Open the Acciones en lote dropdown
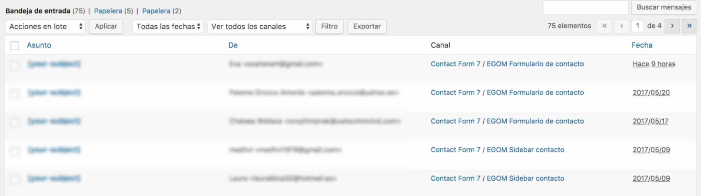 pos(45,27)
